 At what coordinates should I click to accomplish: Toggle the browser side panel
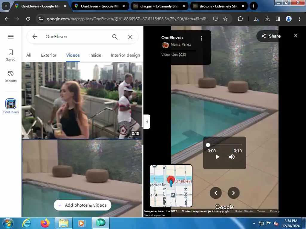point(278,19)
